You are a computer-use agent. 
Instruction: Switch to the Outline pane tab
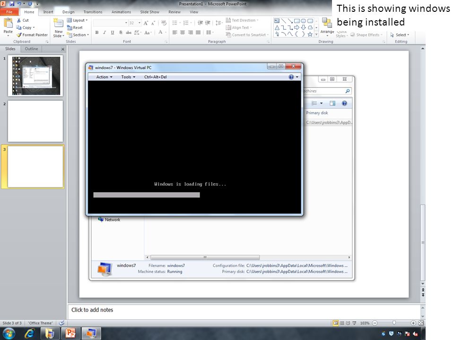(31, 49)
